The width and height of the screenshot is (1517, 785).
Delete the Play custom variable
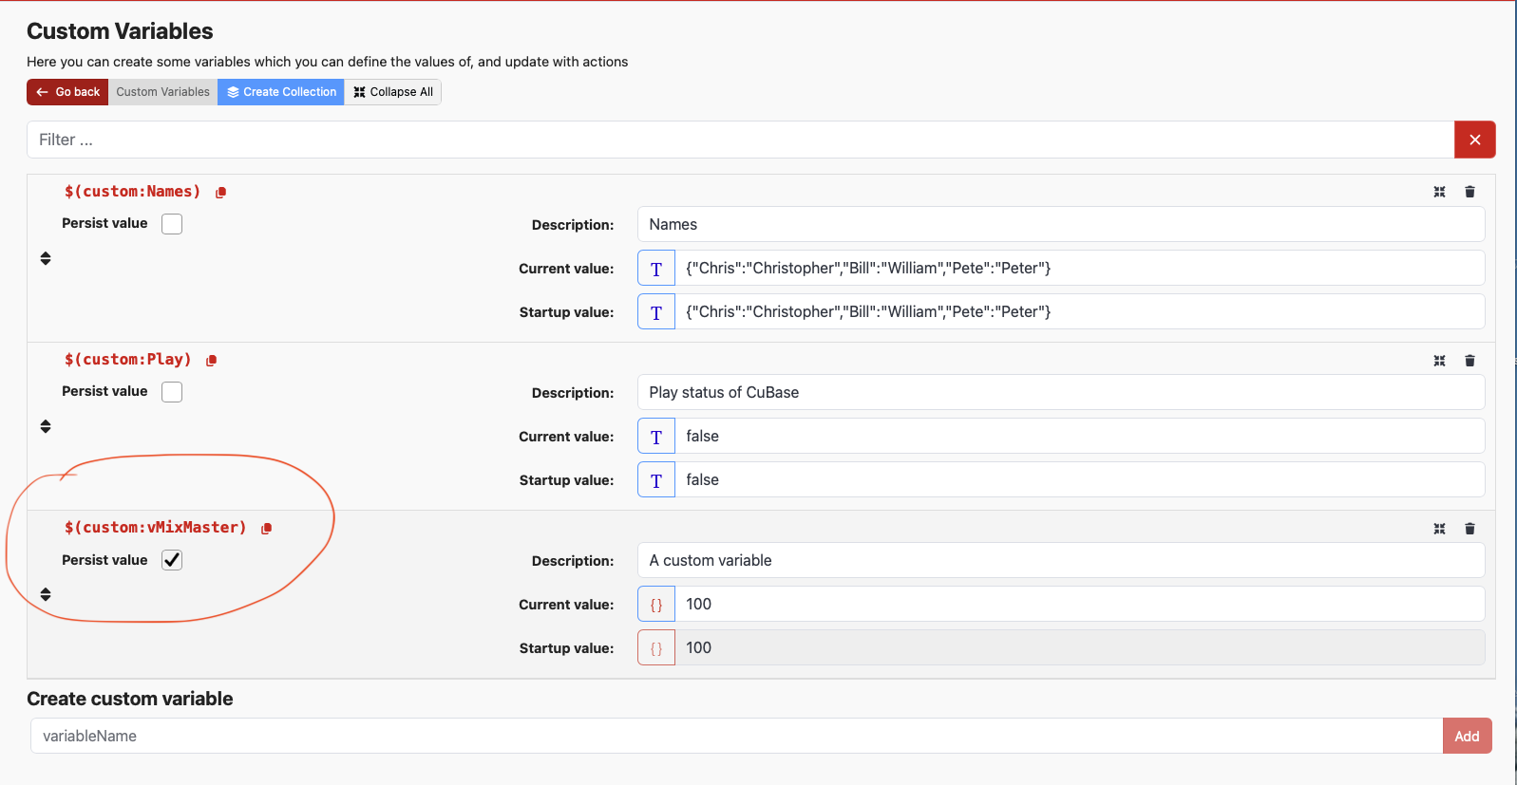(x=1470, y=361)
